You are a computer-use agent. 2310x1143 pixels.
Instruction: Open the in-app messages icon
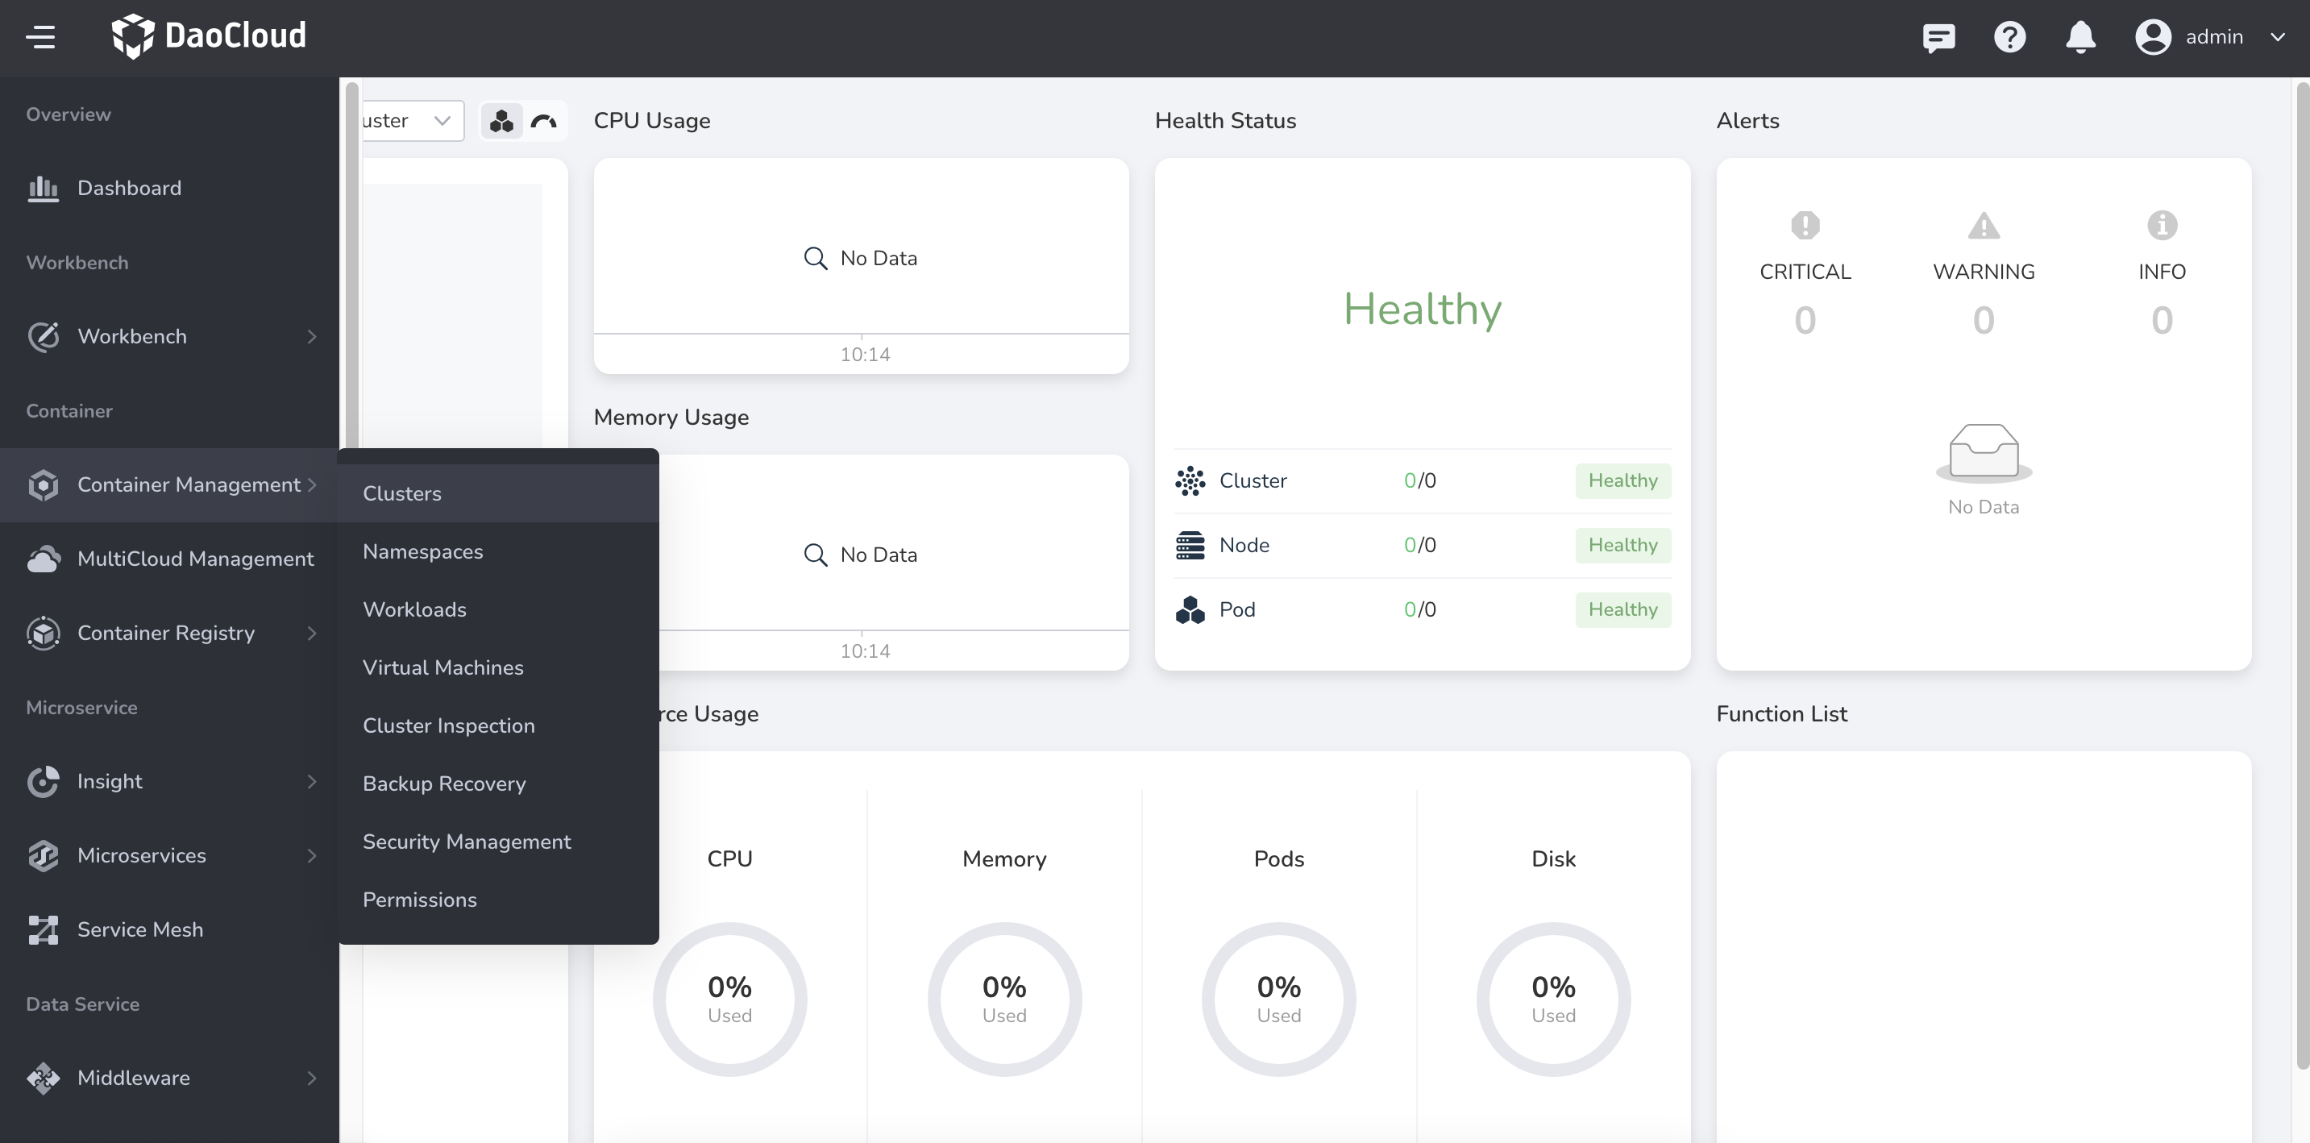(1938, 38)
